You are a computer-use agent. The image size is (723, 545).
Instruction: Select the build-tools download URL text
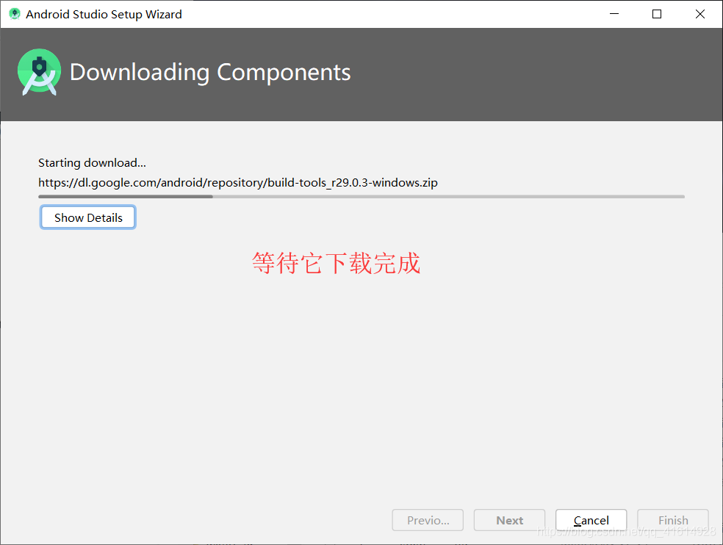pyautogui.click(x=238, y=183)
